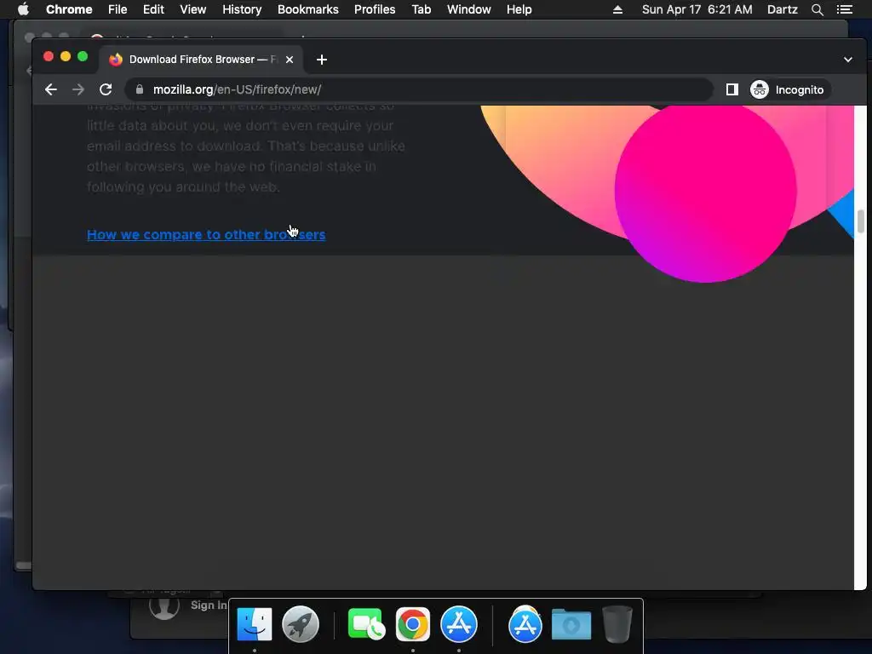The image size is (872, 654).
Task: Open Finder from the Dock
Action: pos(255,624)
